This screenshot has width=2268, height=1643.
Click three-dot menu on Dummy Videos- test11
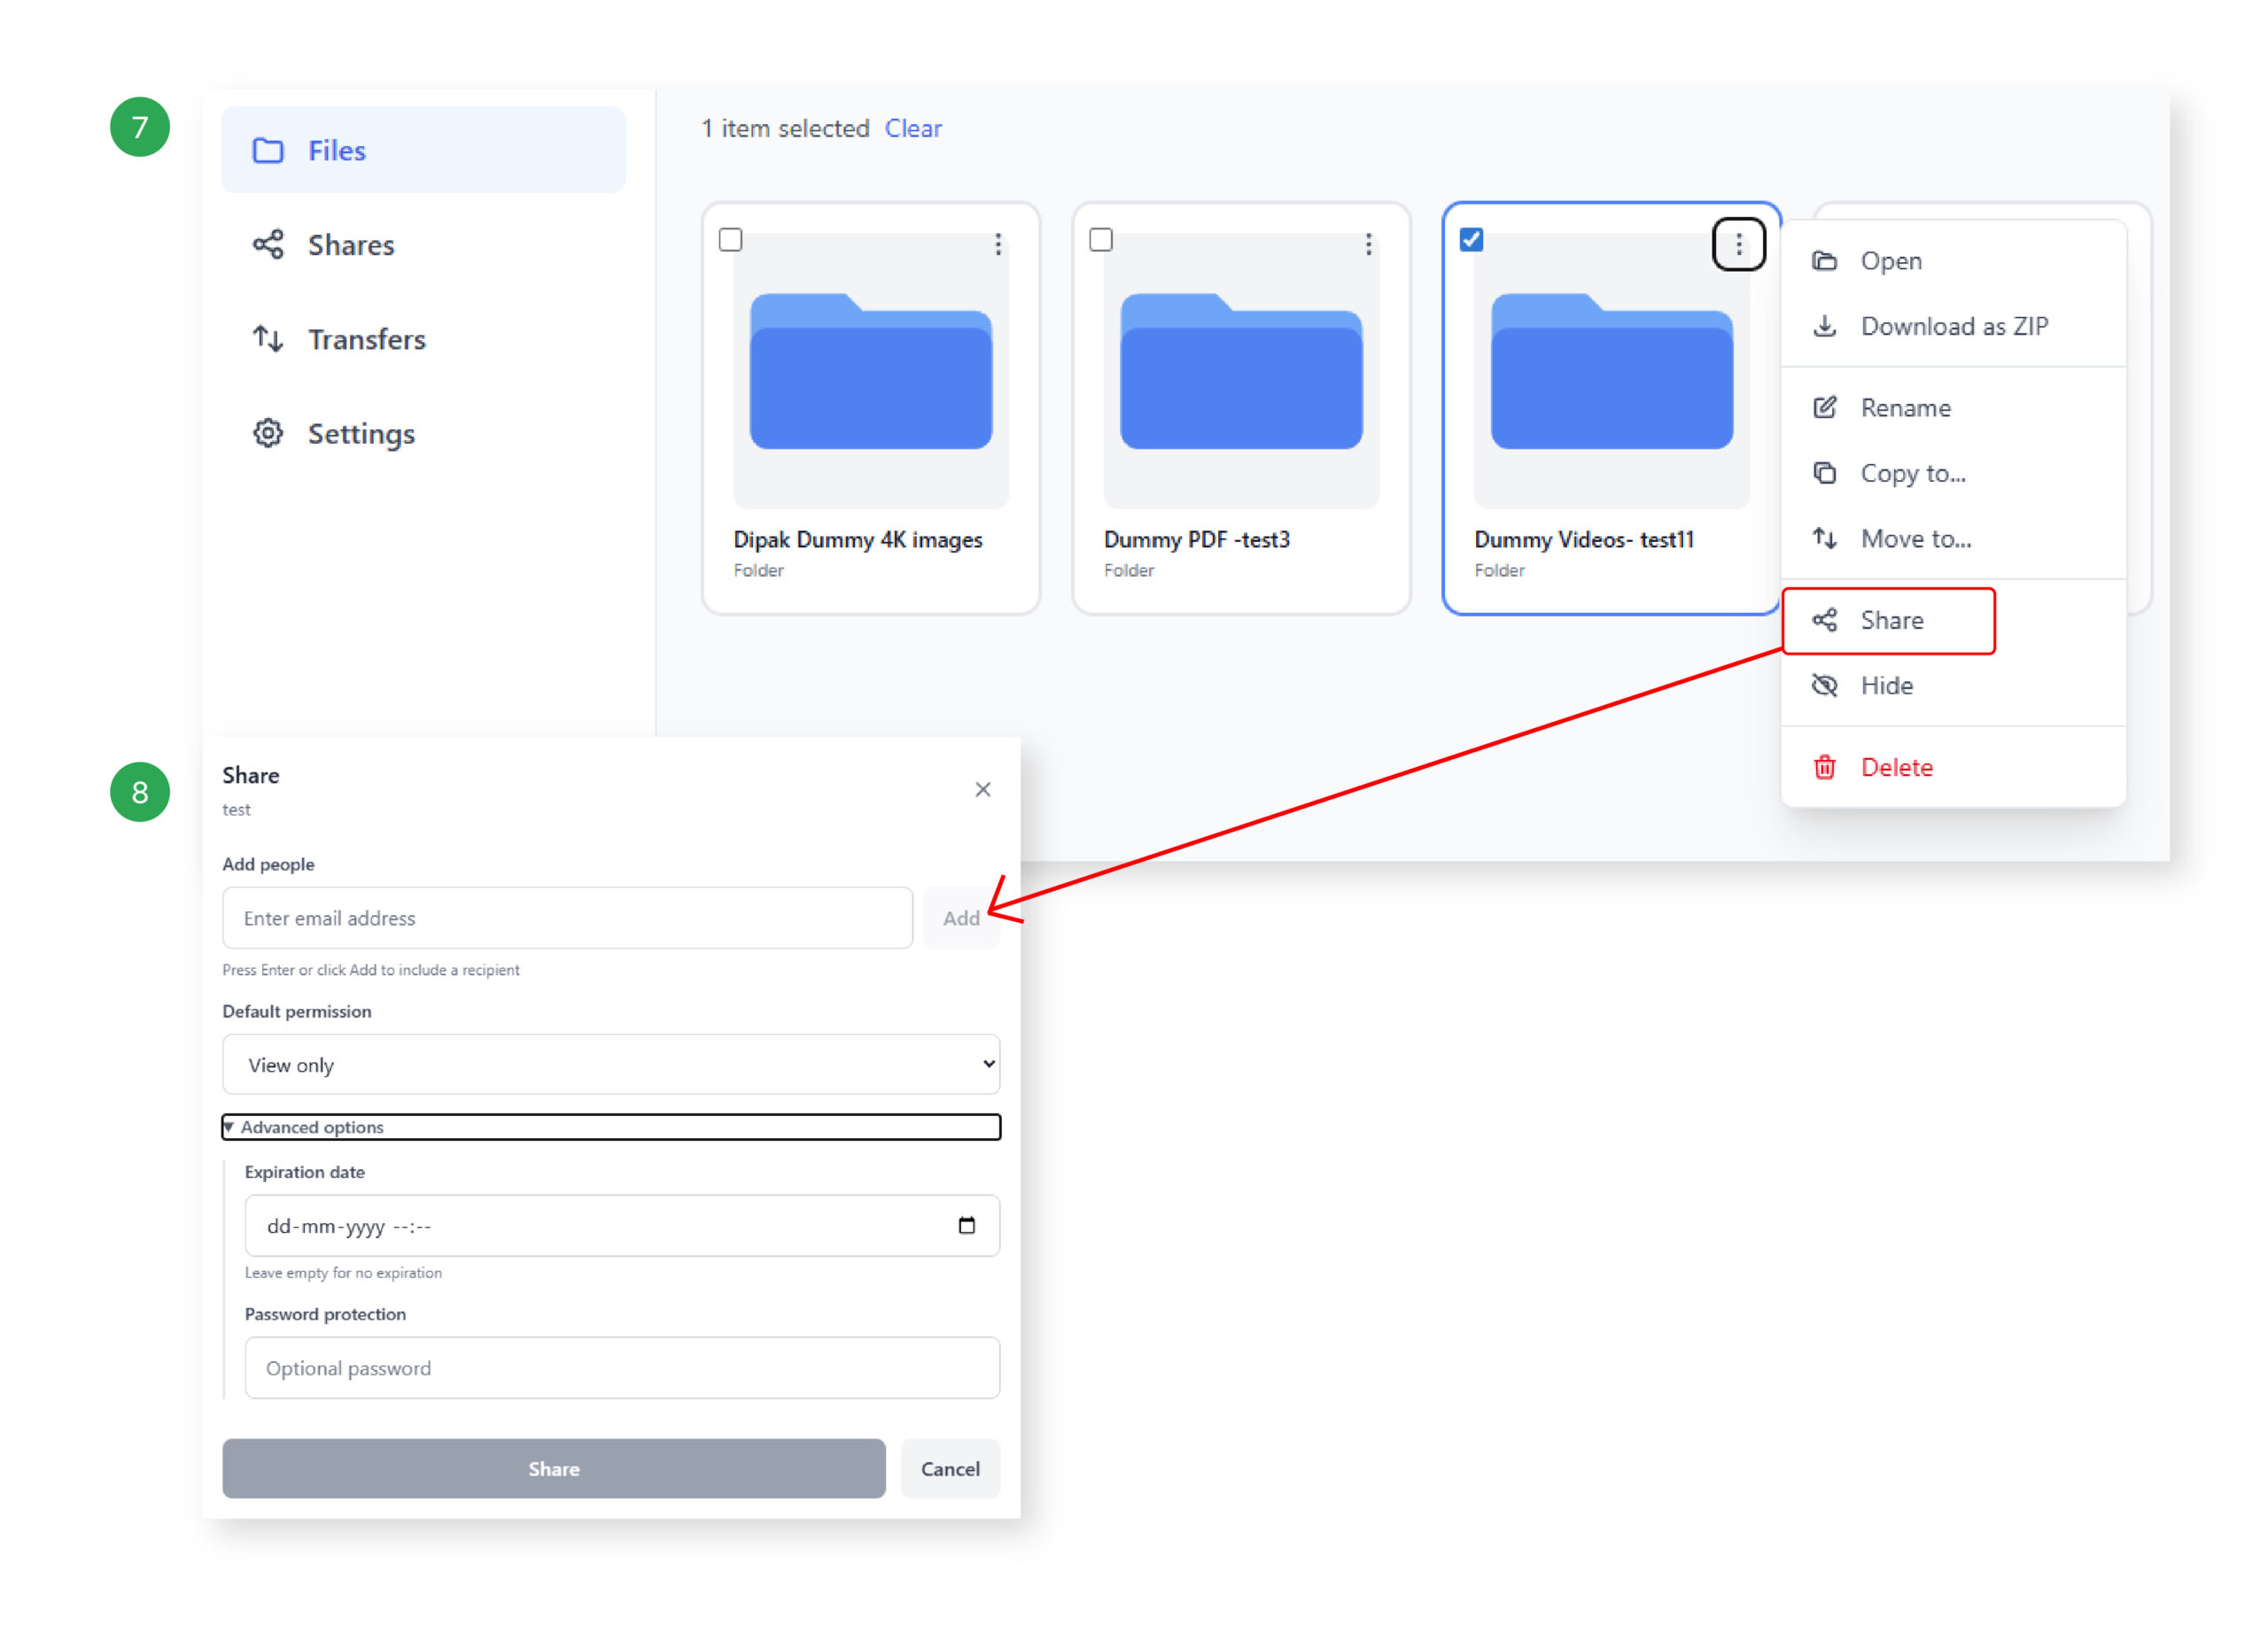[1738, 244]
